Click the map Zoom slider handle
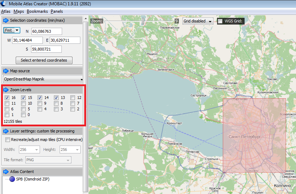Image resolution: width=296 pixels, height=194 pixels. pyautogui.click(x=143, y=21)
